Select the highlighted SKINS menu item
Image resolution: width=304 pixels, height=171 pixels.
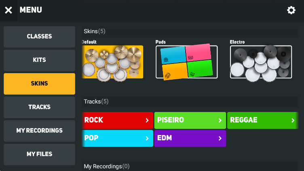[39, 84]
